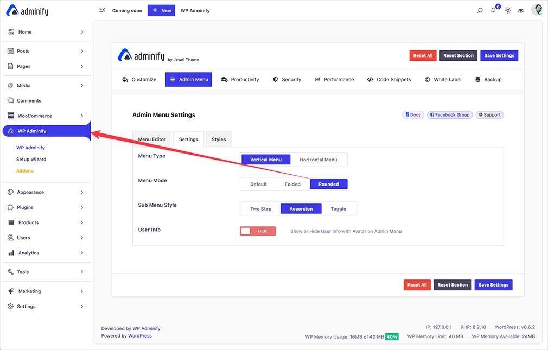Click the Productivity tab icon
Screen dimensions: 548x350
point(225,79)
